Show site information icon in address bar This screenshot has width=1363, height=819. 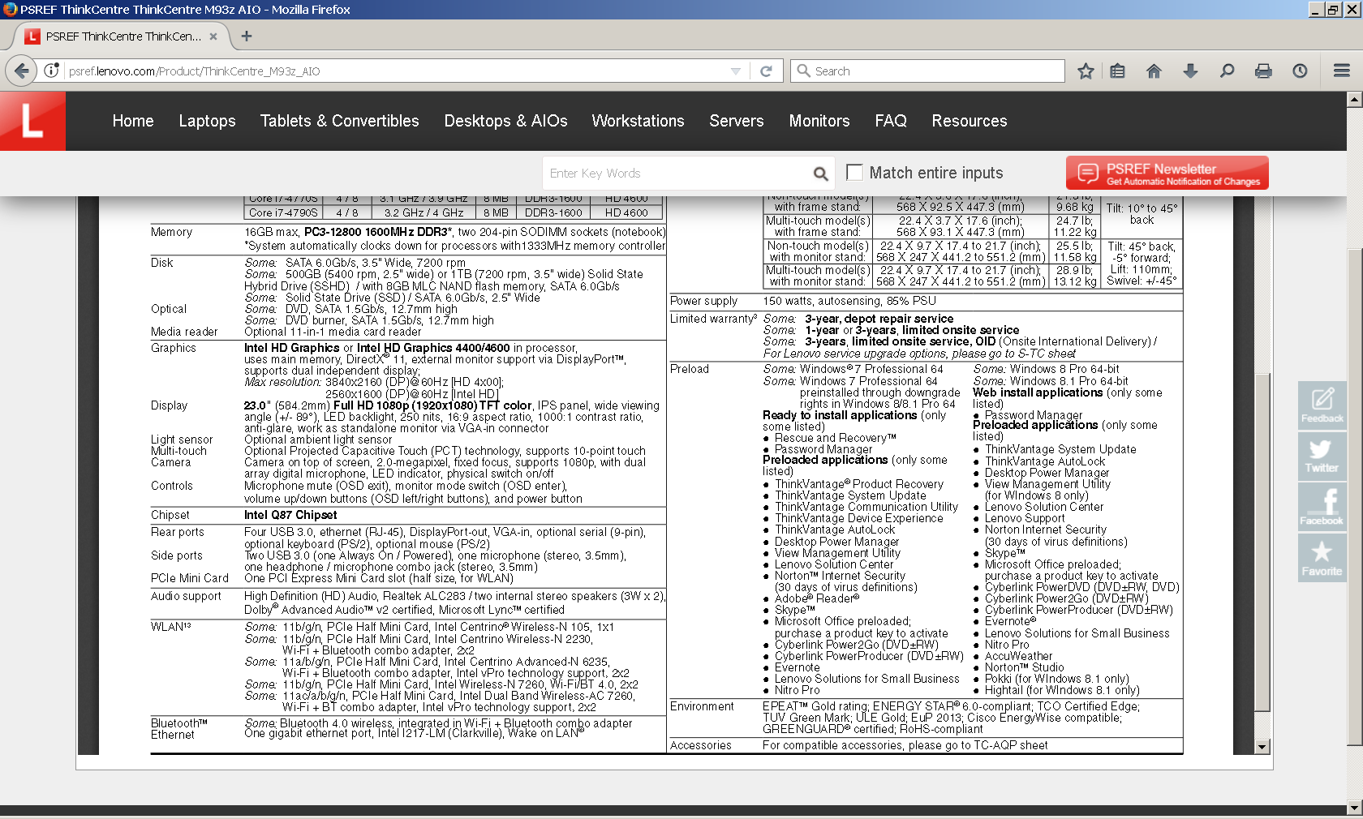(x=51, y=71)
